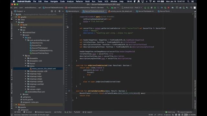Open the Database Inspector tool window
The width and height of the screenshot is (207, 116).
click(x=43, y=112)
